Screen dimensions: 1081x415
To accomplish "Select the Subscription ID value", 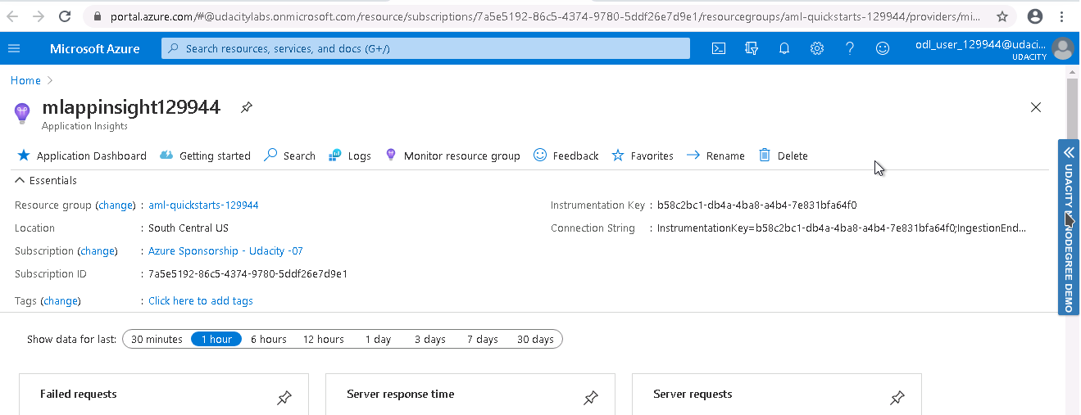I will [x=248, y=274].
